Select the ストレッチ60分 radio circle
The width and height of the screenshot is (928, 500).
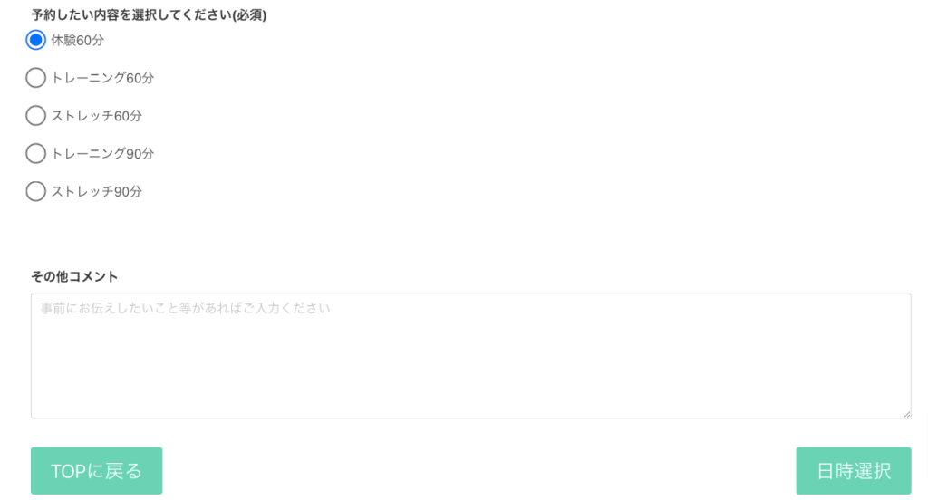click(35, 116)
